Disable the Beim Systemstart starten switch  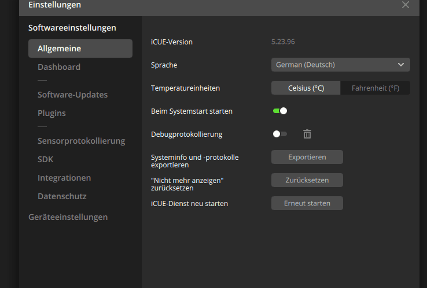tap(280, 111)
